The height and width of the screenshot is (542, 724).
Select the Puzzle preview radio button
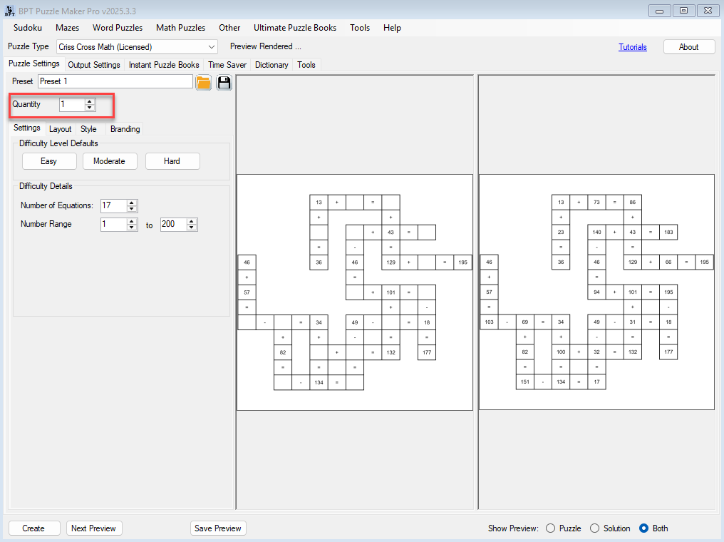coord(550,528)
